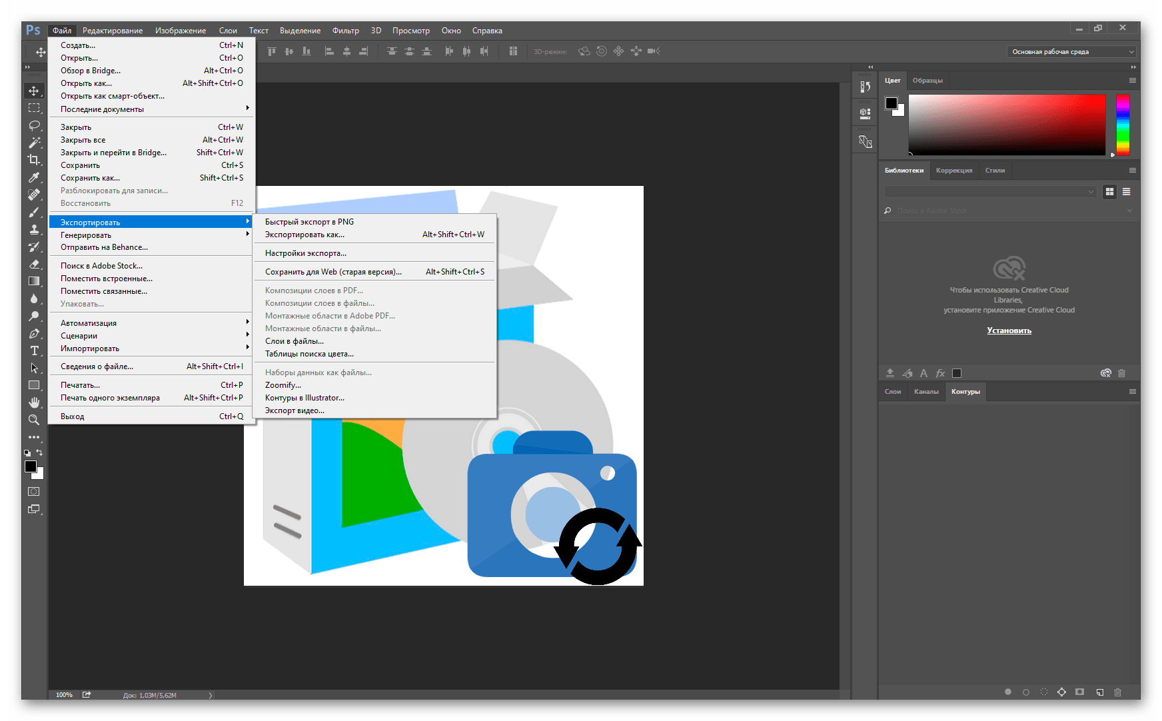Image resolution: width=1162 pixels, height=721 pixels.
Task: Choose Сохранить для Web (старая версия)
Action: click(375, 272)
